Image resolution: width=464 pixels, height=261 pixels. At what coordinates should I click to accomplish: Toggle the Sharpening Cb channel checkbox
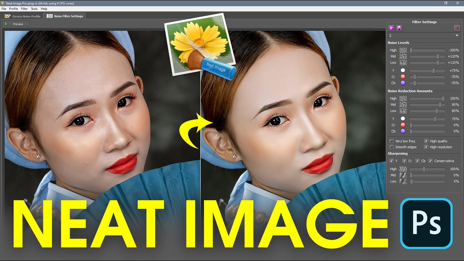pyautogui.click(x=418, y=161)
